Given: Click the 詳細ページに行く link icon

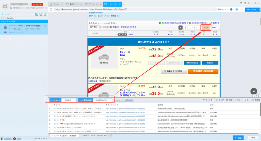Looking at the screenshot, I should [227, 100].
